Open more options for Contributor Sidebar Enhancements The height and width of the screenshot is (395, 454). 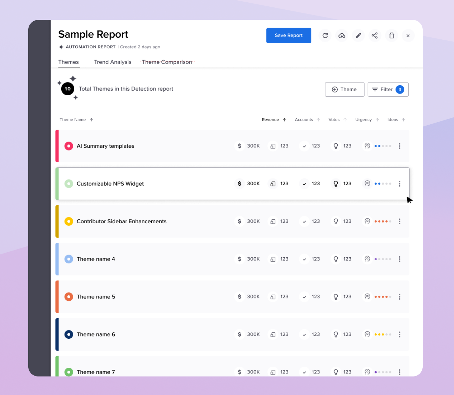pyautogui.click(x=400, y=222)
